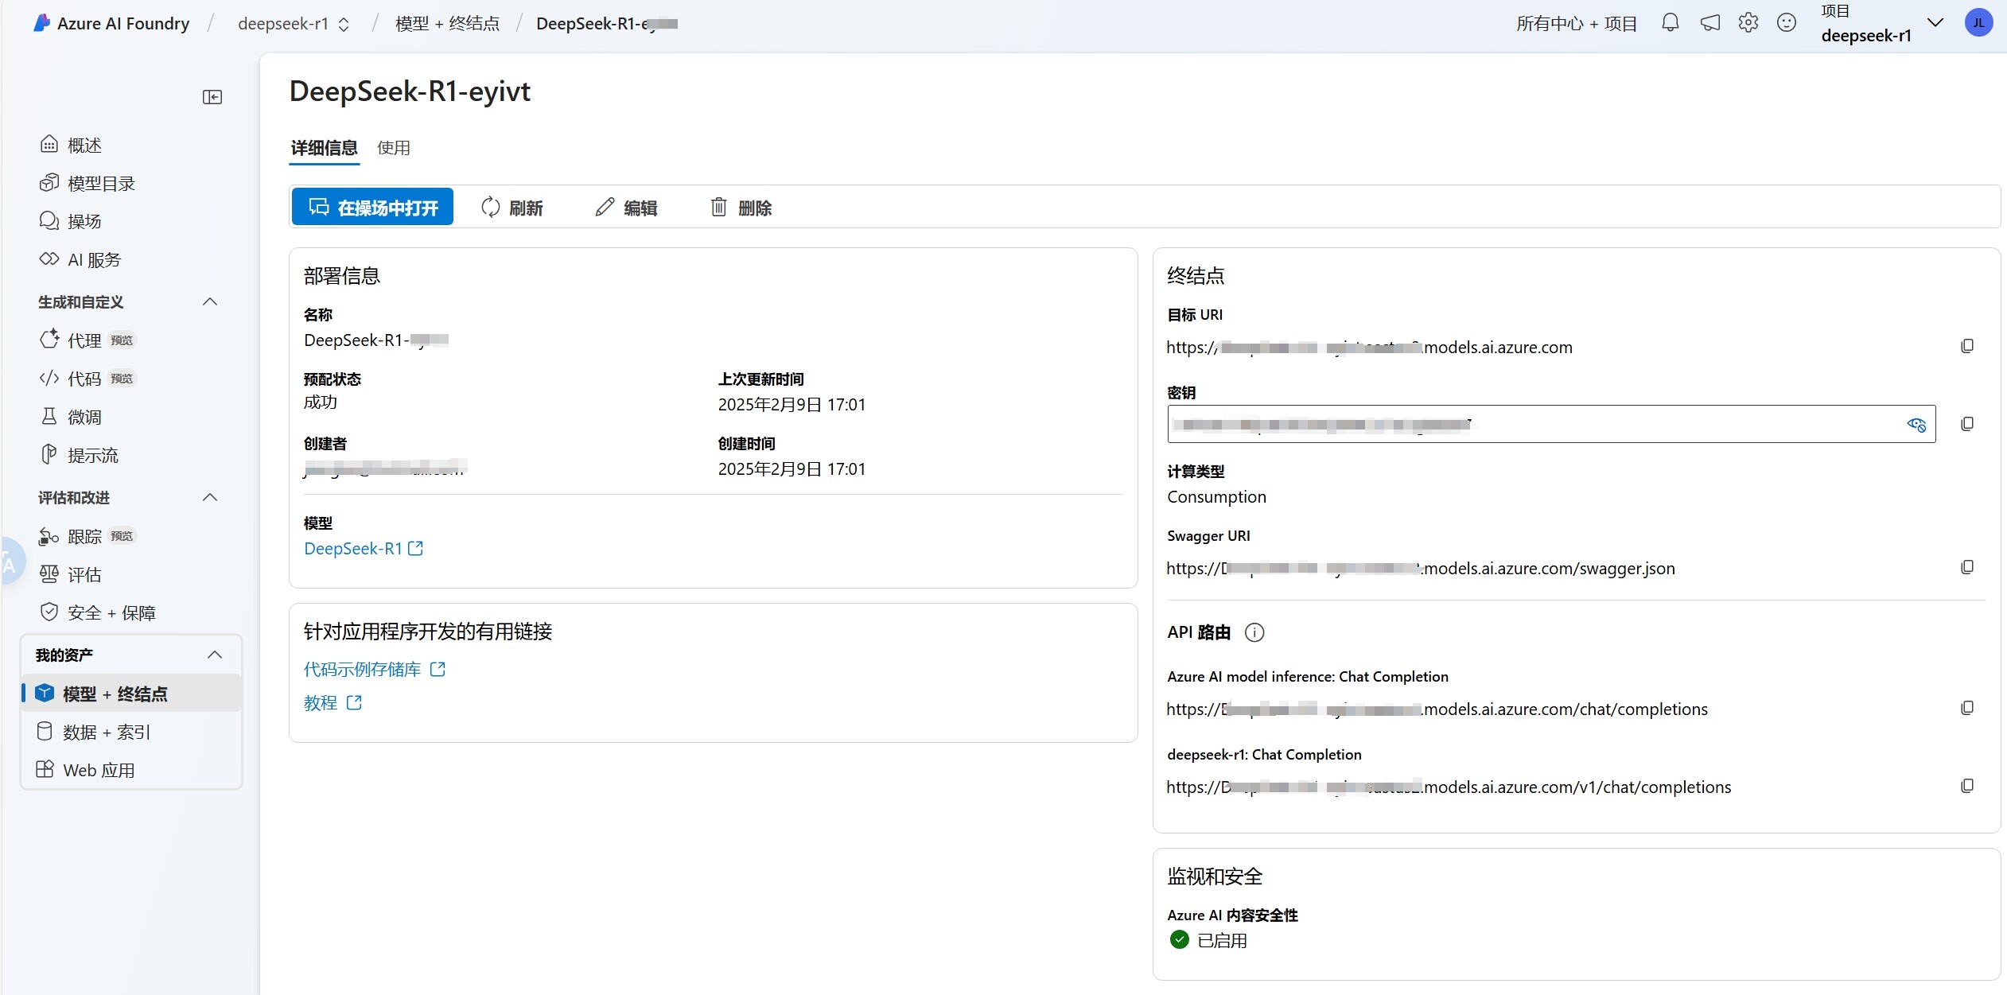Open 教程 tutorial link
The image size is (2007, 995).
[333, 703]
